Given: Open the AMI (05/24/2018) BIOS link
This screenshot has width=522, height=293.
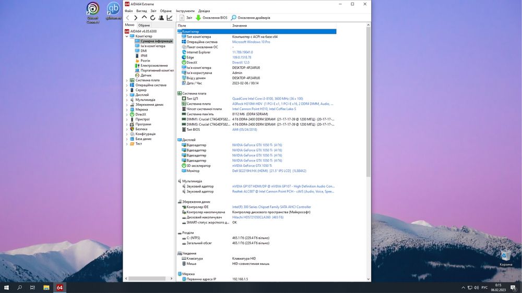Looking at the screenshot, I should click(x=244, y=130).
